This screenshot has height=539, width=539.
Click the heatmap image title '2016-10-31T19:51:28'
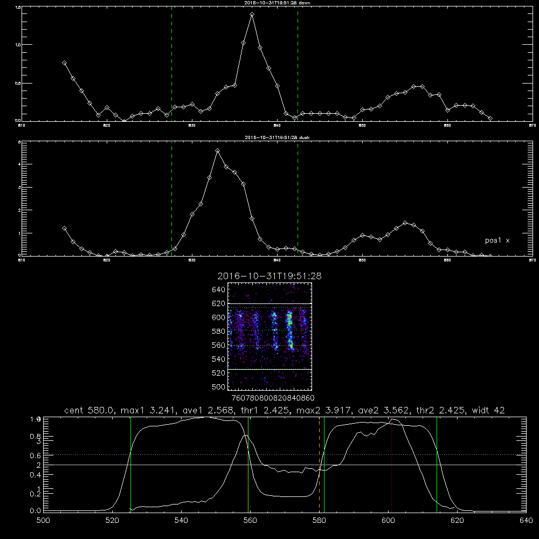tap(269, 276)
